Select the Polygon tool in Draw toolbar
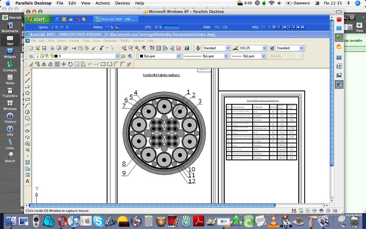366x229 pixels. pyautogui.click(x=27, y=93)
